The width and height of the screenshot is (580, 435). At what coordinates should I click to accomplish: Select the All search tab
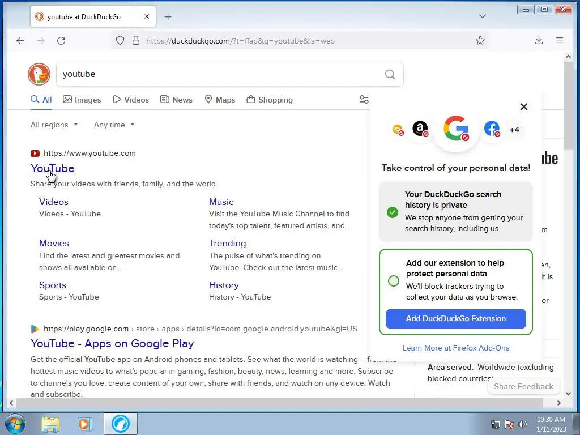pos(41,100)
